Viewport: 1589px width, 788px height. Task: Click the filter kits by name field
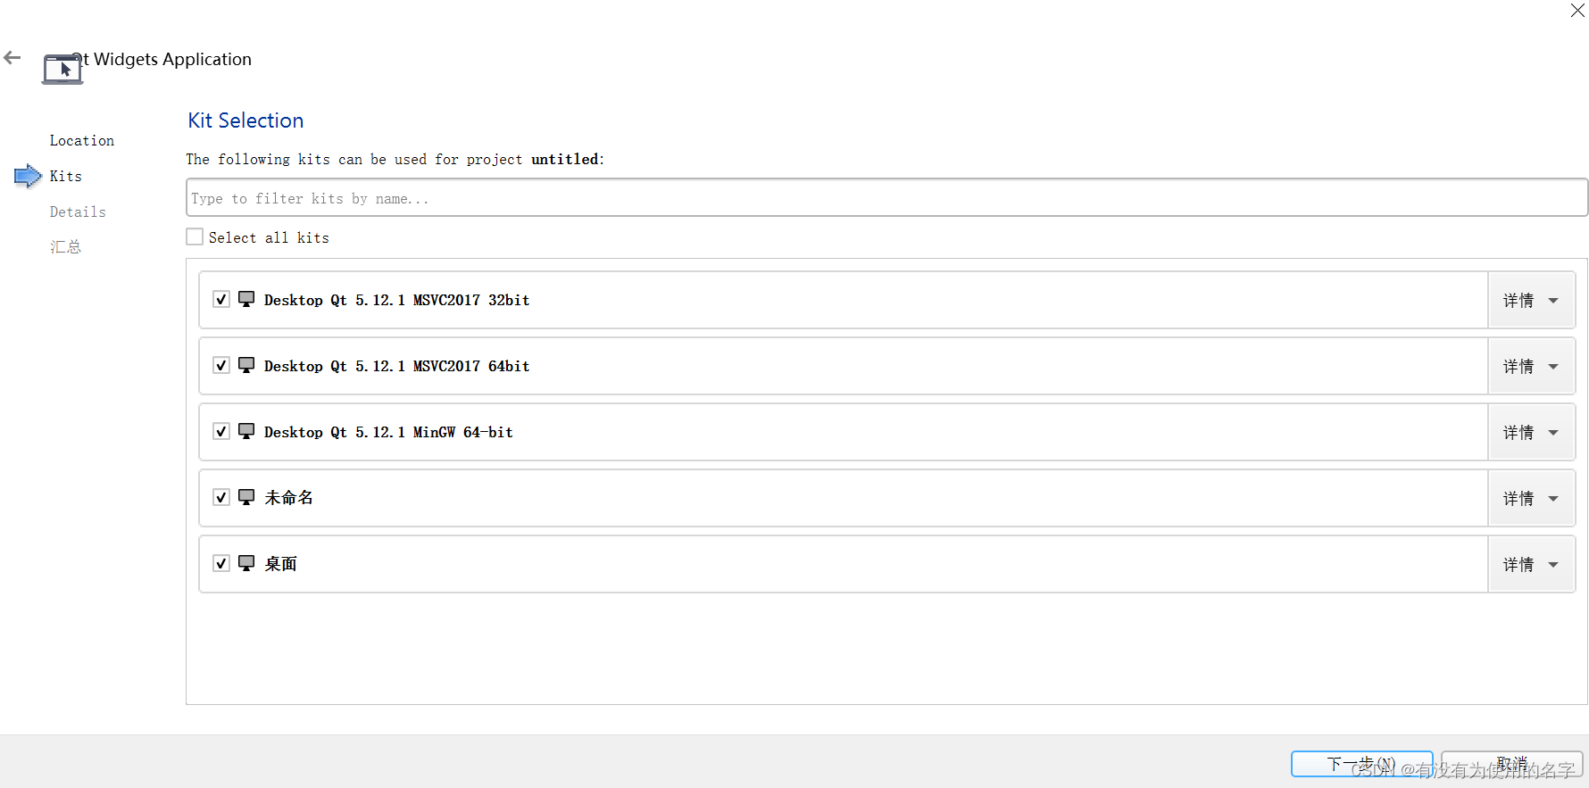(886, 197)
